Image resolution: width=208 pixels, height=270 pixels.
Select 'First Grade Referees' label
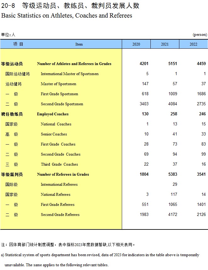click(58, 205)
